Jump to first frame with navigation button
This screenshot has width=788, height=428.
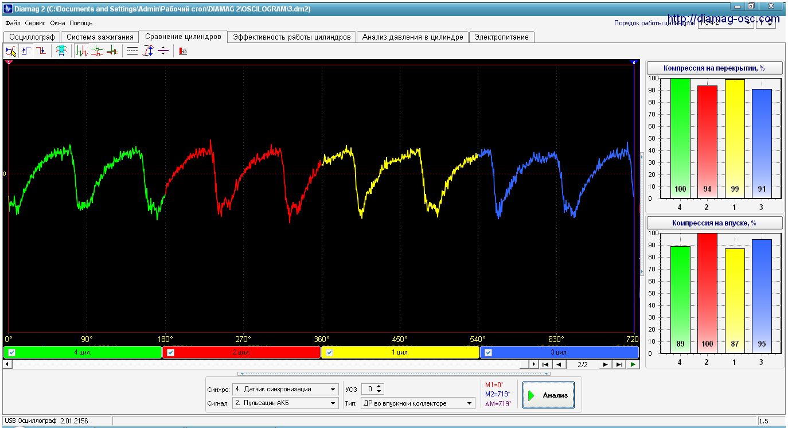(545, 364)
